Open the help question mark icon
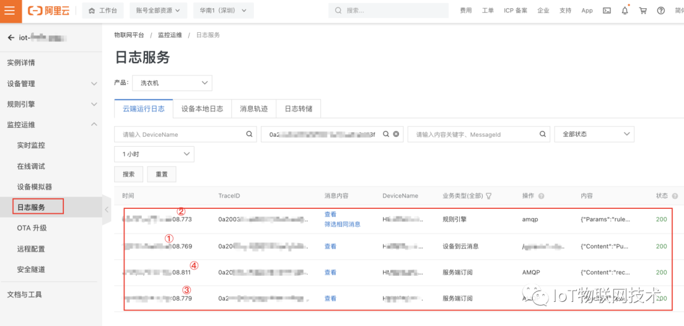684x326 pixels. pos(661,11)
